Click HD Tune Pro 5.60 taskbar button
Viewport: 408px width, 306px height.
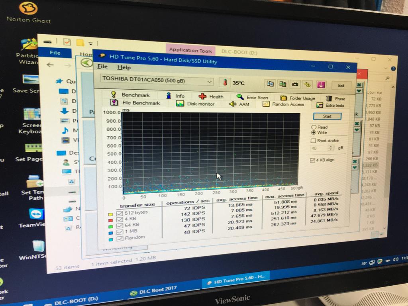(236, 280)
